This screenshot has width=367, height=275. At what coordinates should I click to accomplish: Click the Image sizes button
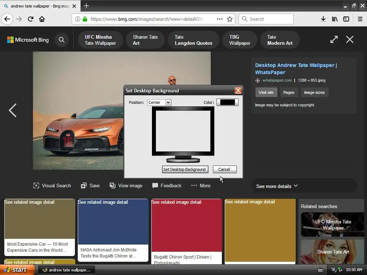314,92
